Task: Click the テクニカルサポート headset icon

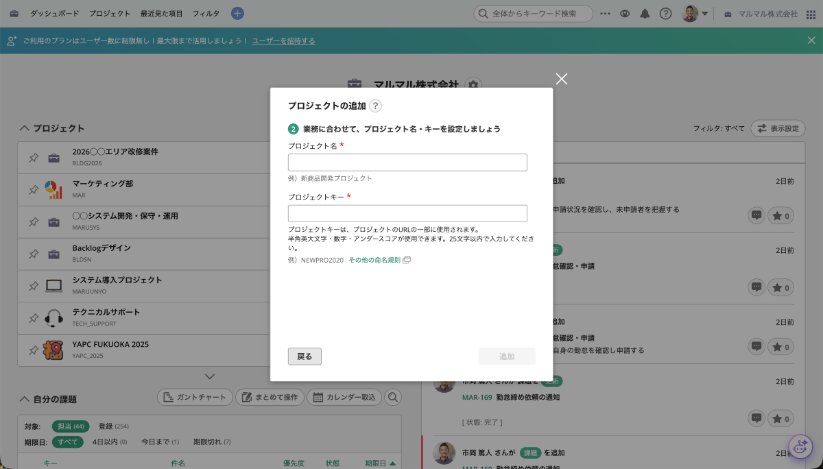Action: click(53, 318)
